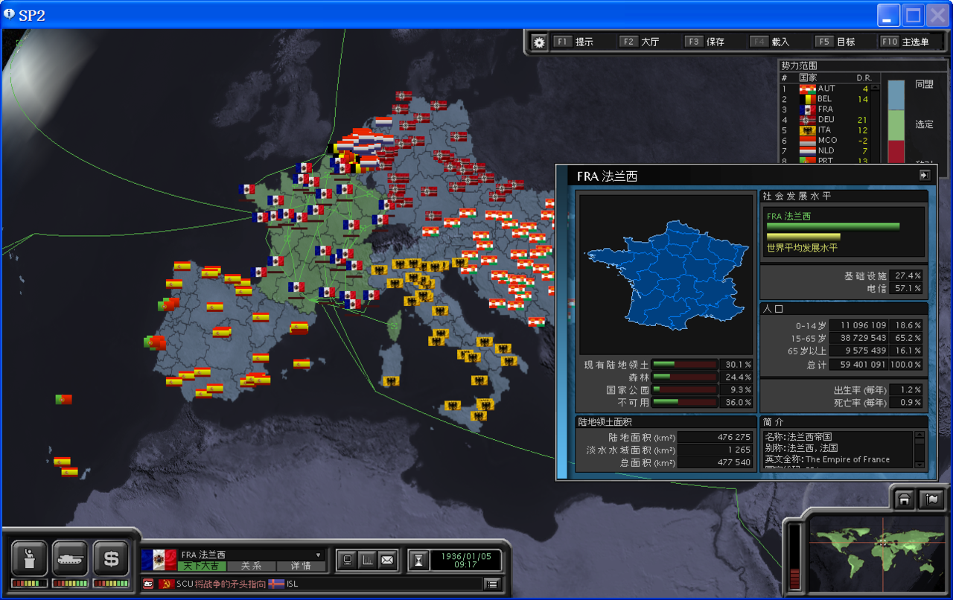
Task: Click F1 提示 button
Action: (573, 42)
